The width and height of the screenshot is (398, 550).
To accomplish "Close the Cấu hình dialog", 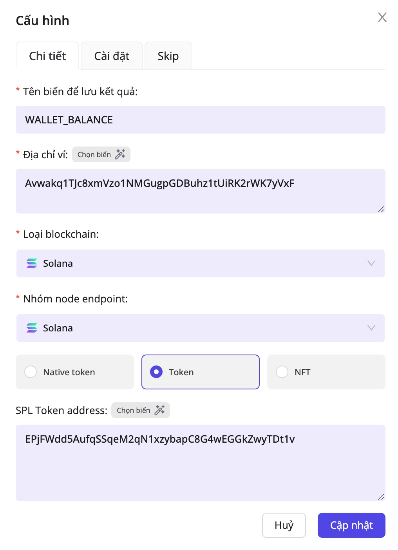I will 382,17.
